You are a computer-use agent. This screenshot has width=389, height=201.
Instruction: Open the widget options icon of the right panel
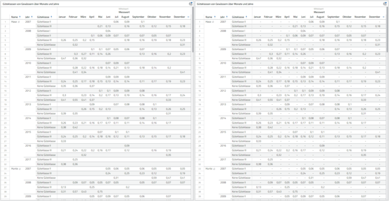[385, 4]
